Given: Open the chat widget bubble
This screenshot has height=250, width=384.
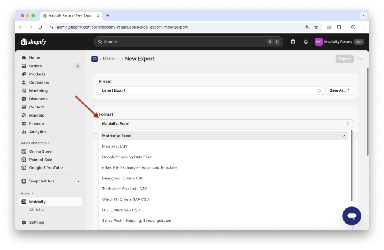Looking at the screenshot, I should (351, 216).
